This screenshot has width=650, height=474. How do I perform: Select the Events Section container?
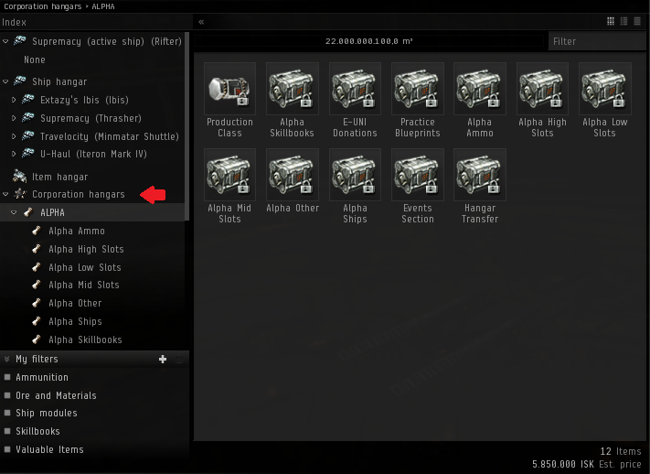point(417,175)
